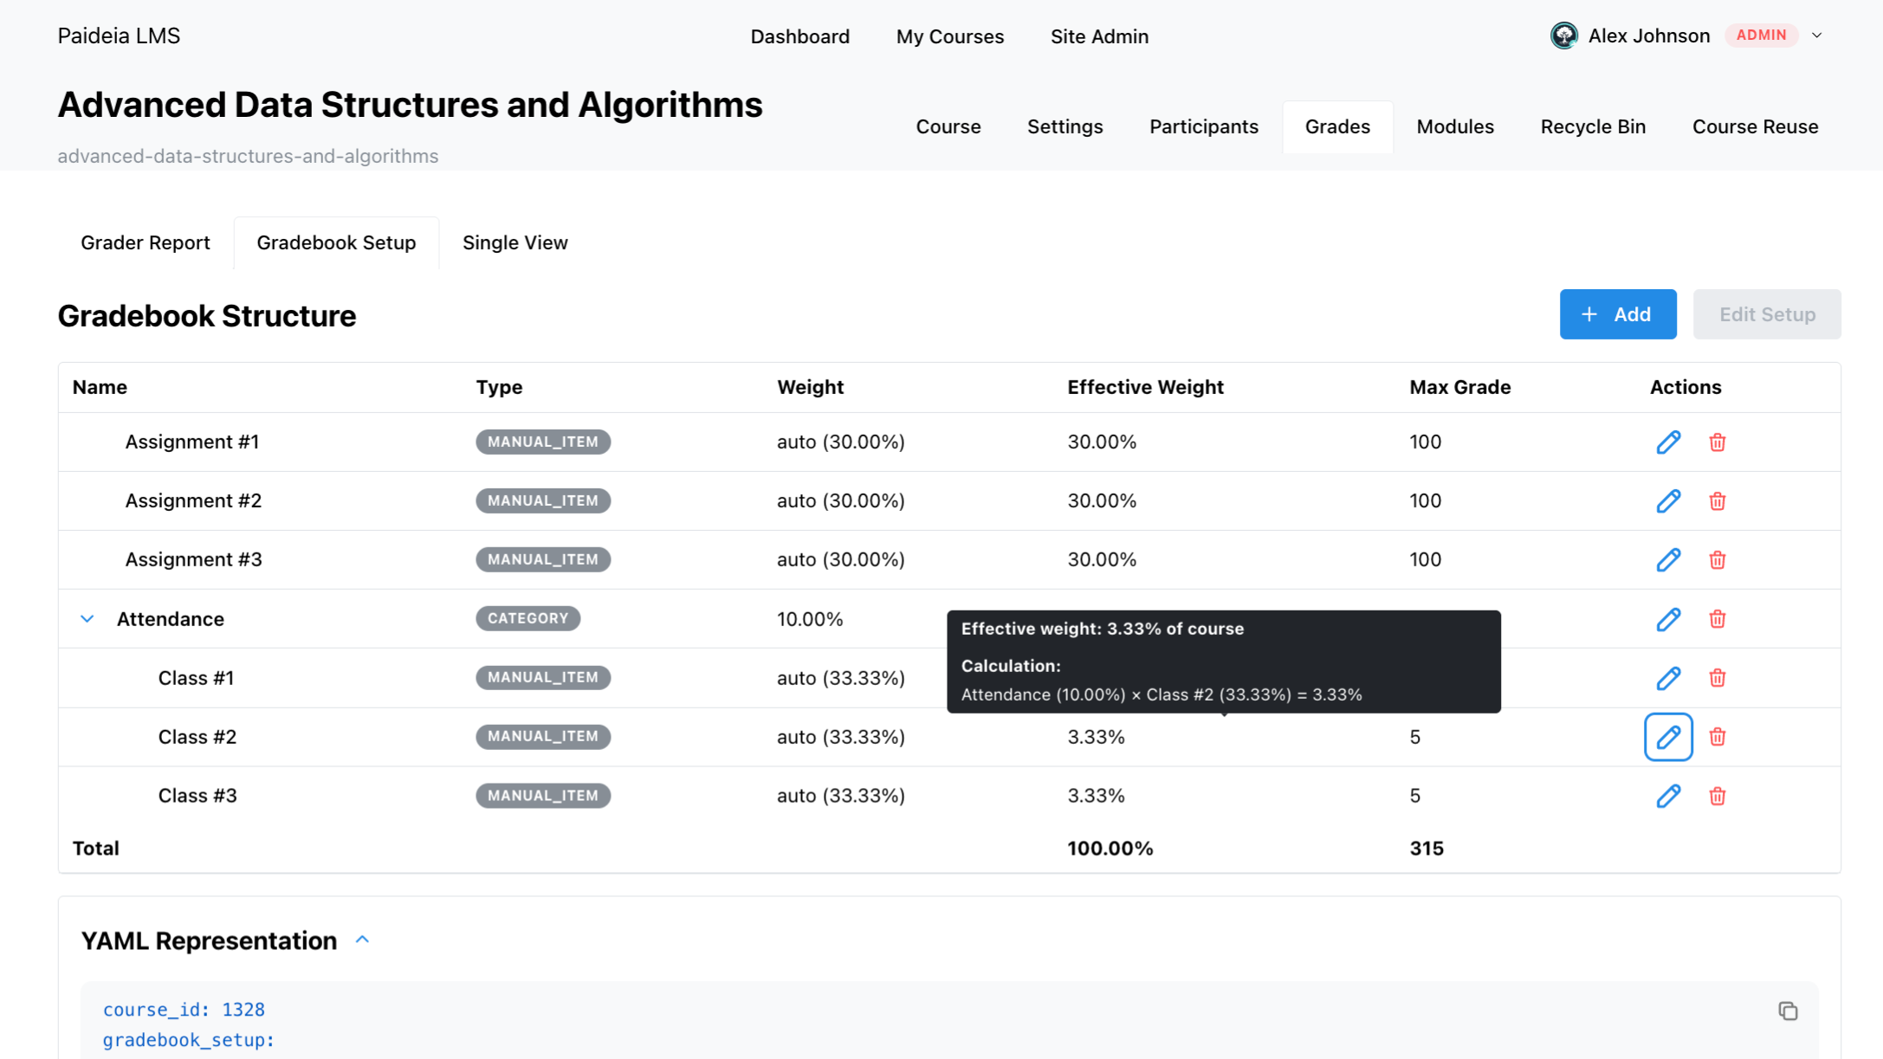Open the Dashboard nav item
The height and width of the screenshot is (1059, 1883).
tap(799, 36)
